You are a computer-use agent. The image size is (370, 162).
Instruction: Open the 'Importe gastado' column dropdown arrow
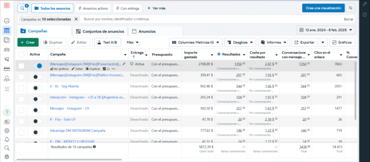(x=212, y=55)
